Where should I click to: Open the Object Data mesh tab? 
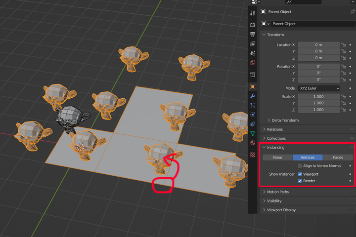253,133
